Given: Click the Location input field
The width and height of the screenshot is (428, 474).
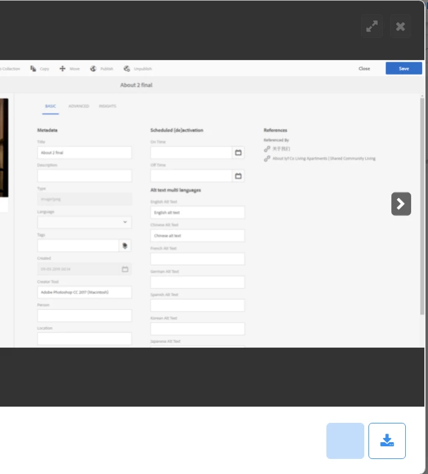Looking at the screenshot, I should [84, 339].
